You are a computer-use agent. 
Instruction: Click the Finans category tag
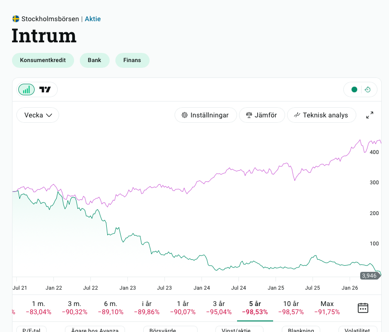pyautogui.click(x=132, y=60)
